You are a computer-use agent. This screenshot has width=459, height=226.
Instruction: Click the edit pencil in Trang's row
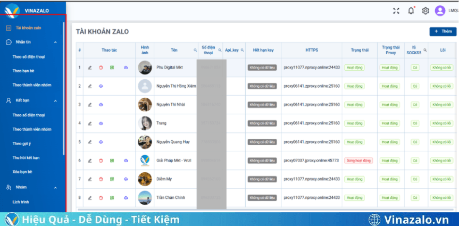[90, 123]
